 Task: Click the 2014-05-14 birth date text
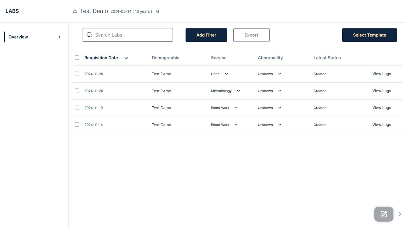tap(121, 11)
